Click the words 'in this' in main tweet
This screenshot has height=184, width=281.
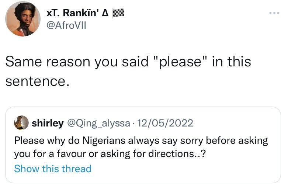[x=232, y=61]
